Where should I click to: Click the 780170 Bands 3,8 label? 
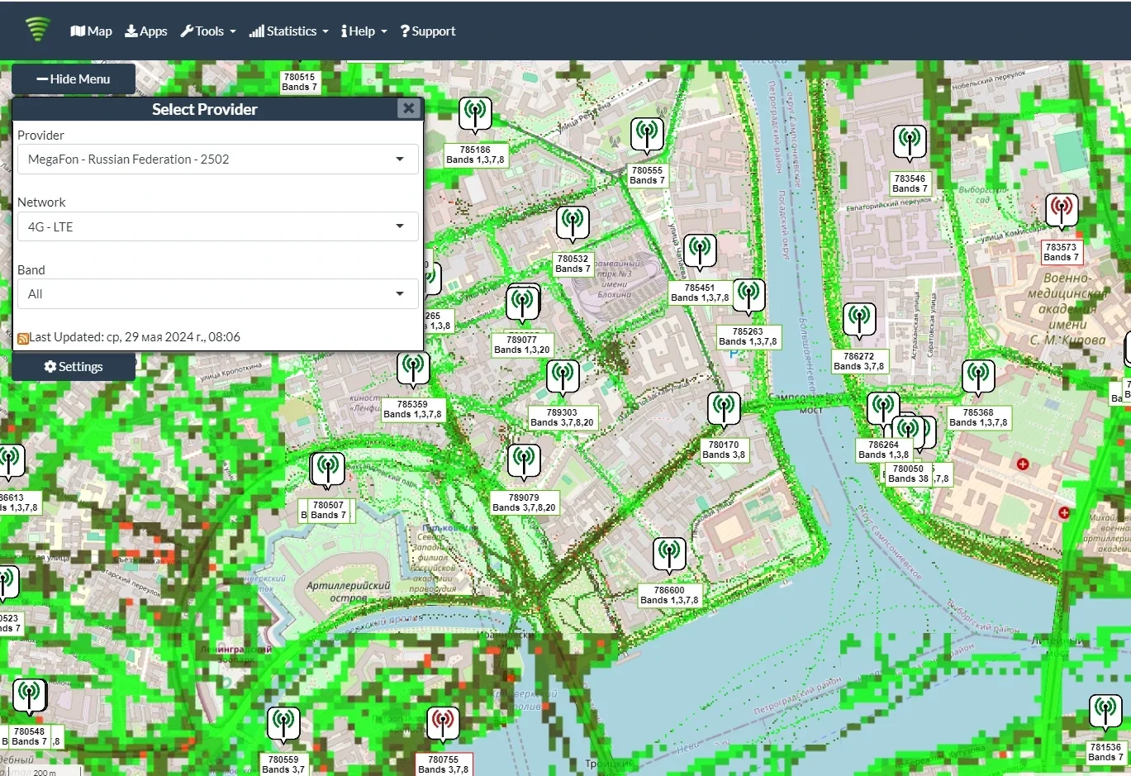click(724, 450)
